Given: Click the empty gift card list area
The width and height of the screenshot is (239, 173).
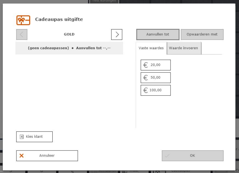Looking at the screenshot, I should (69, 90).
